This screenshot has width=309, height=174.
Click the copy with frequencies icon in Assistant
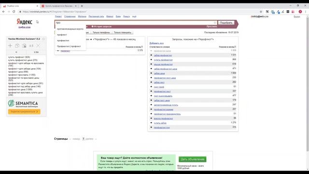pos(24,46)
